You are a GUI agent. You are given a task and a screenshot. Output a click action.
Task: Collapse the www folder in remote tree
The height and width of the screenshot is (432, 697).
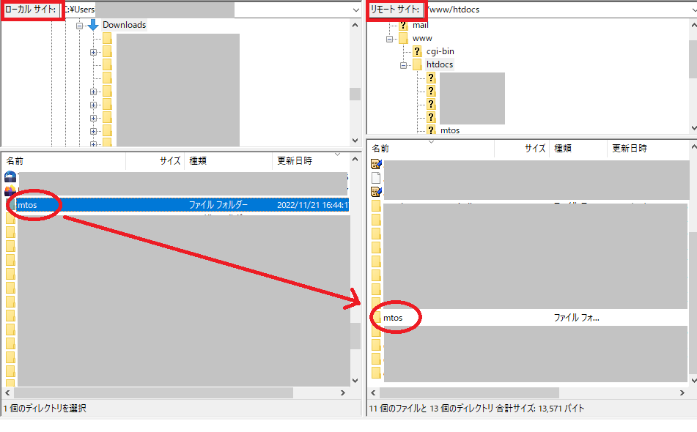(x=389, y=39)
